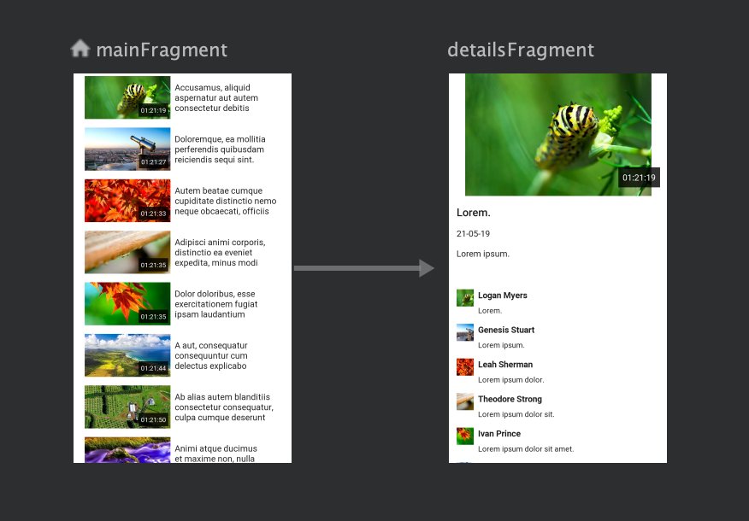
Task: Click the 01:21:19 badge on the list thumbnail
Action: (153, 110)
